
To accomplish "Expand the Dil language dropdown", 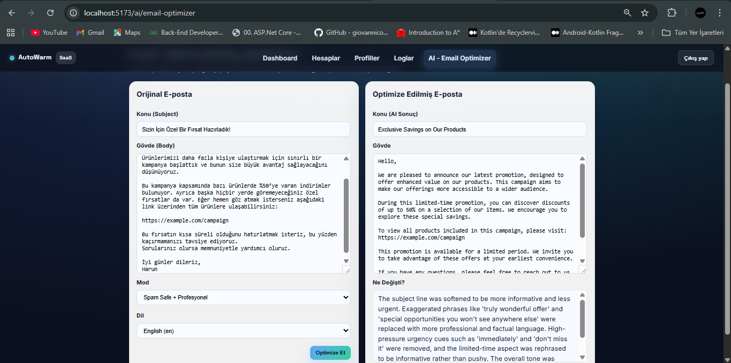I will (x=243, y=331).
